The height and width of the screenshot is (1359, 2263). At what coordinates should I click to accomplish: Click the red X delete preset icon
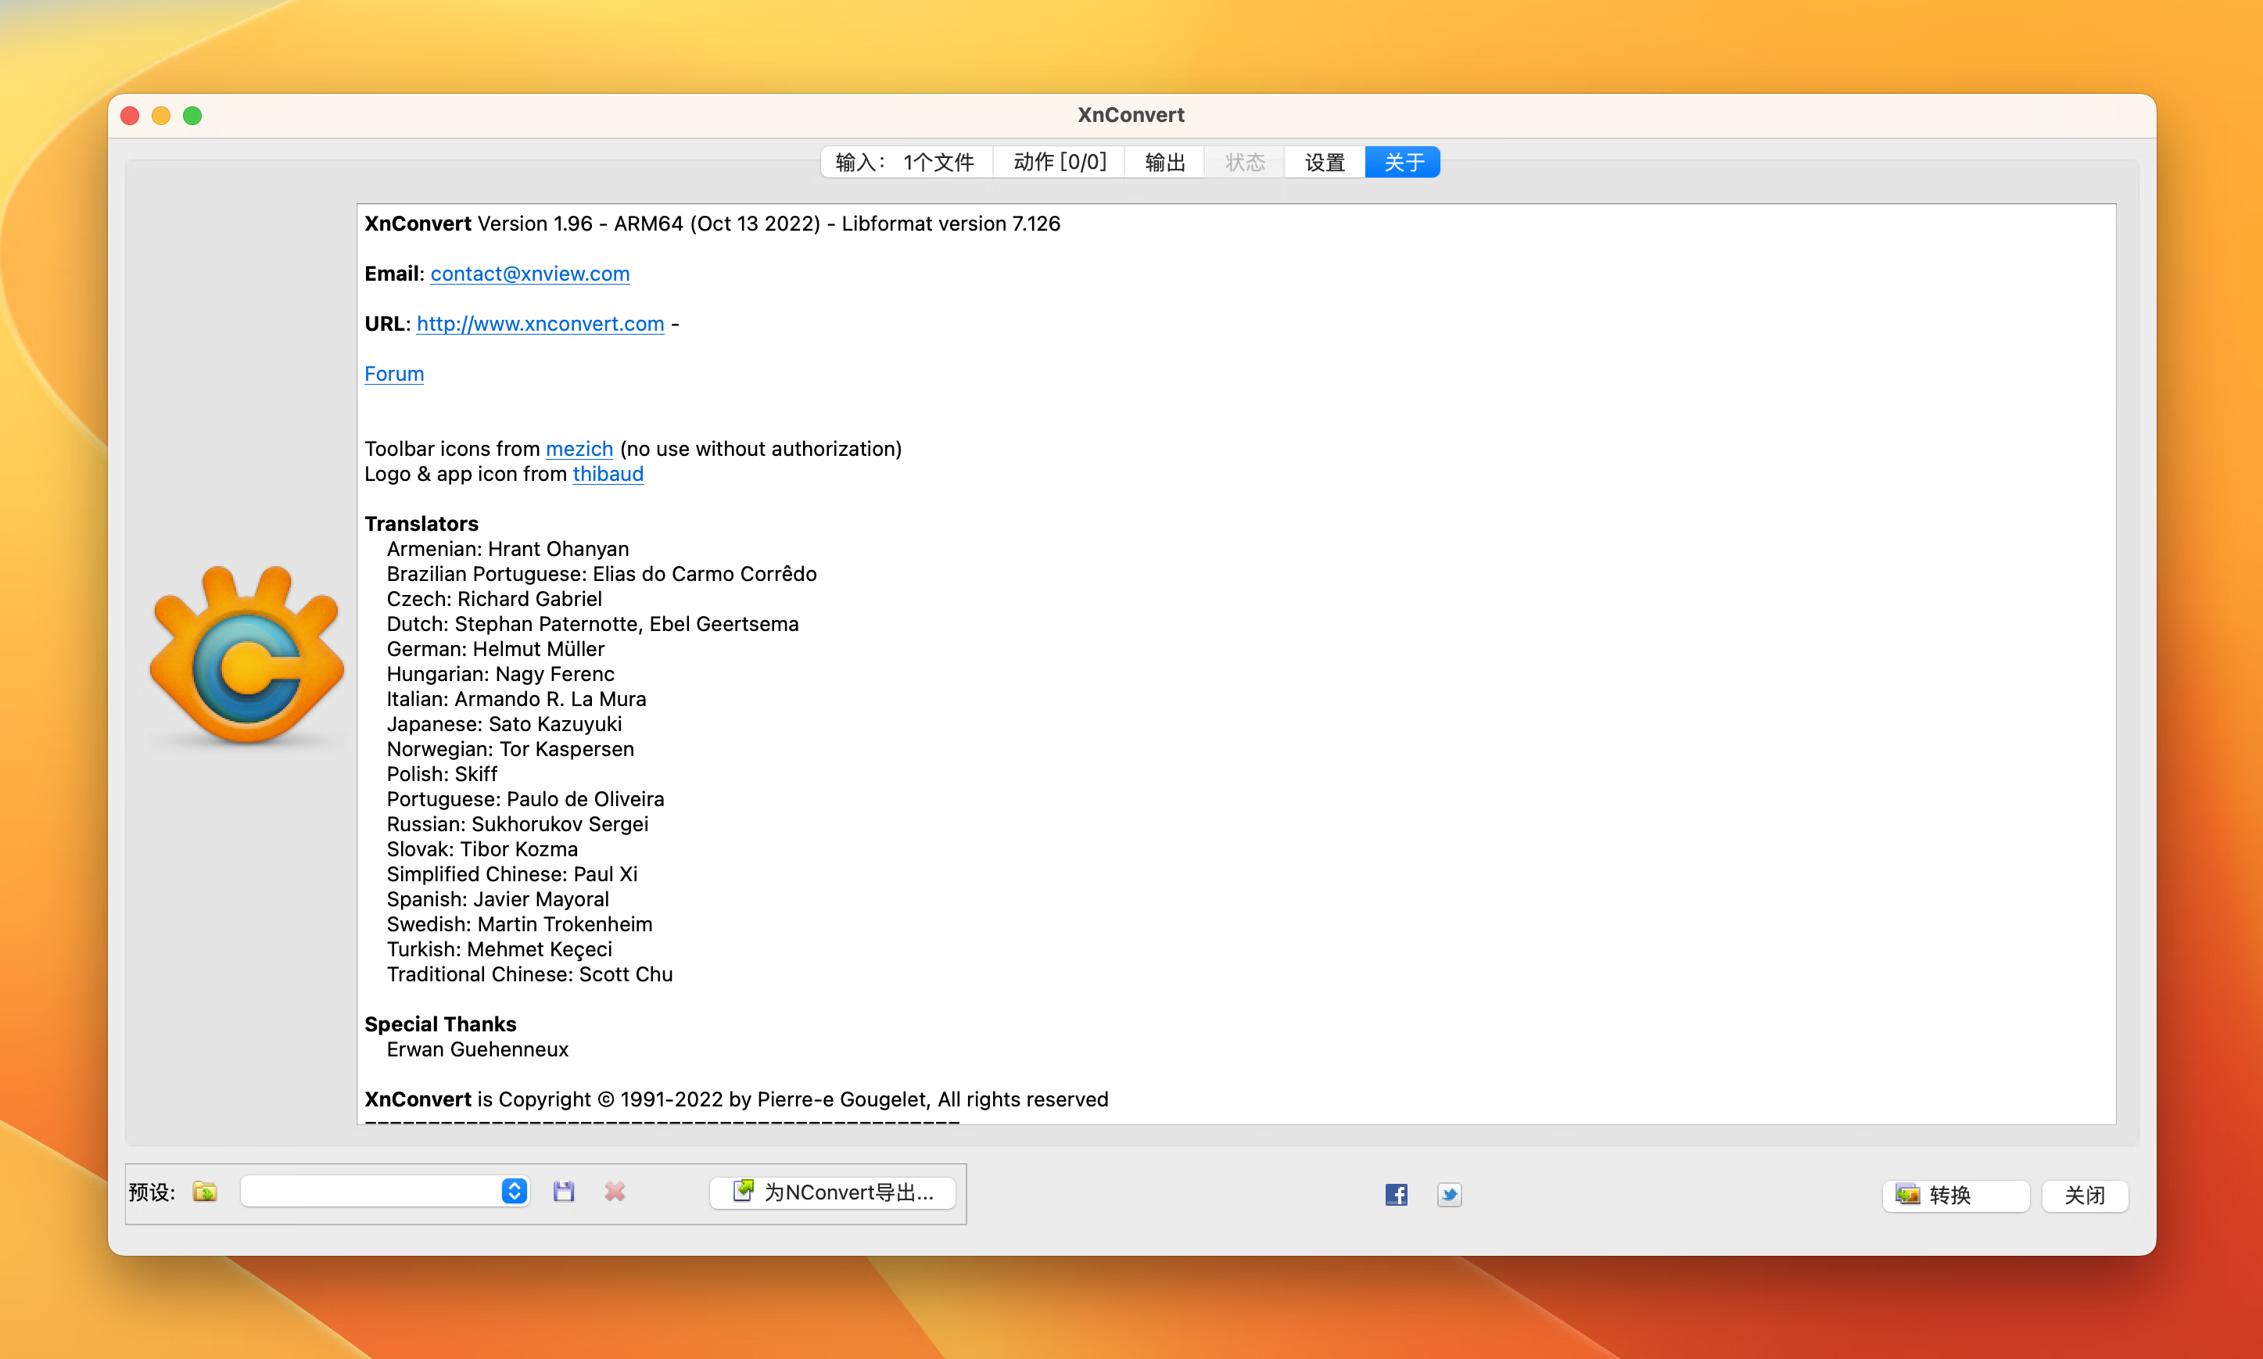tap(615, 1192)
